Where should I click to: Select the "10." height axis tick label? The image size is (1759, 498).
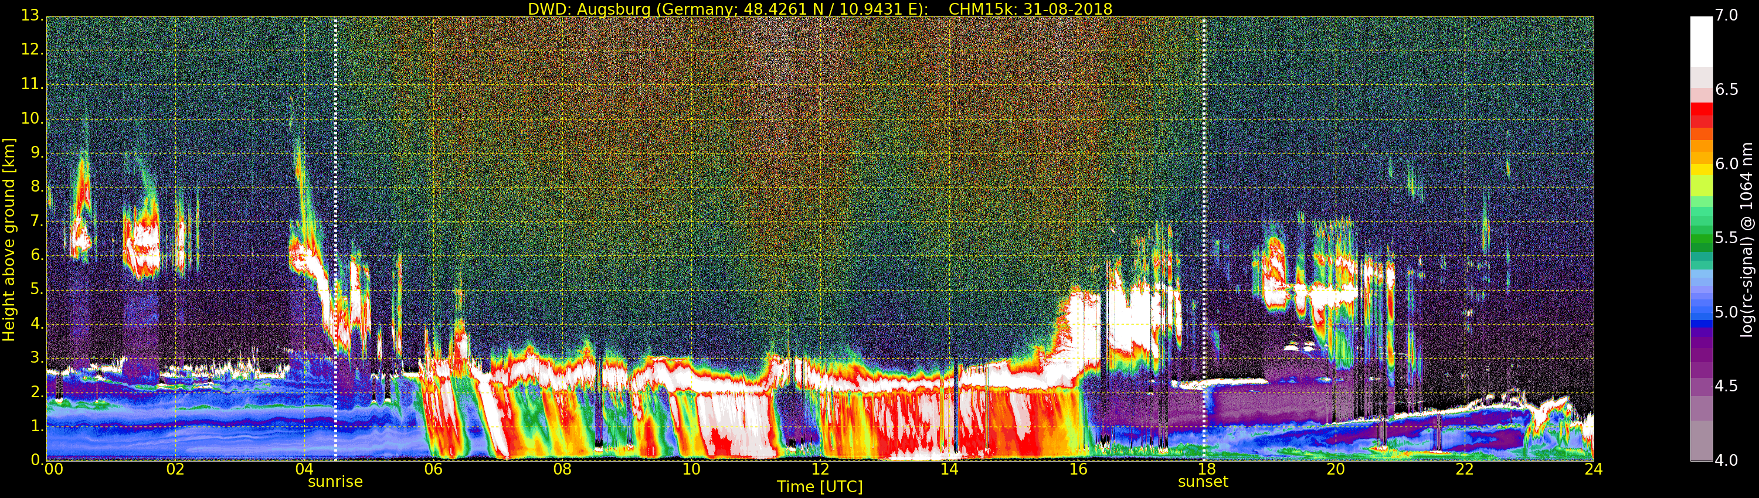coord(32,118)
